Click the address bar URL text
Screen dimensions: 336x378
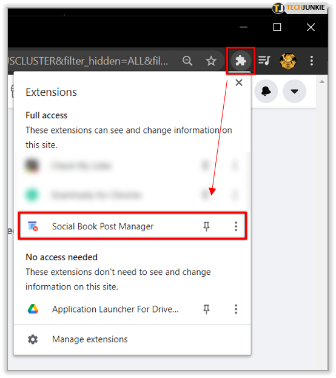[x=88, y=61]
